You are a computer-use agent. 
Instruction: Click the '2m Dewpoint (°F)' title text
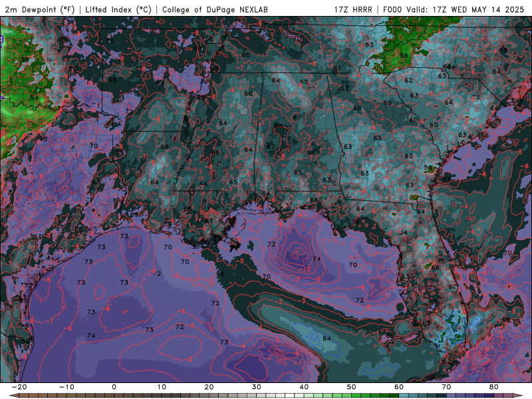click(x=40, y=9)
